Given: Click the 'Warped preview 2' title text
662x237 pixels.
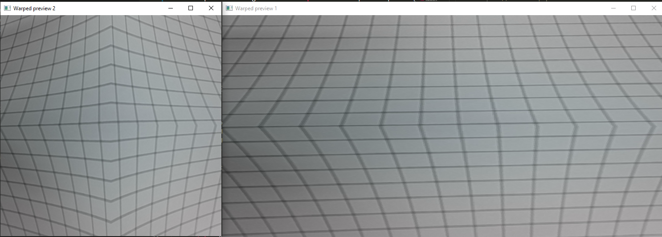Looking at the screenshot, I should tap(34, 8).
